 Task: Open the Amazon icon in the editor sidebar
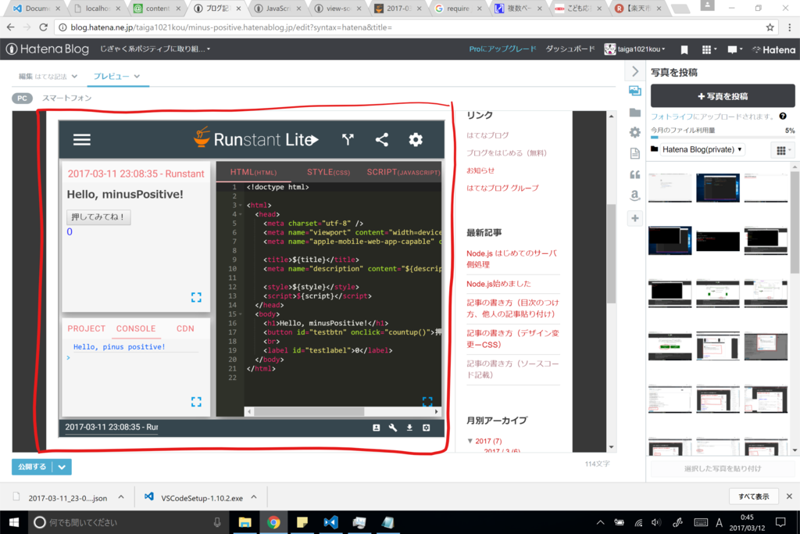635,195
